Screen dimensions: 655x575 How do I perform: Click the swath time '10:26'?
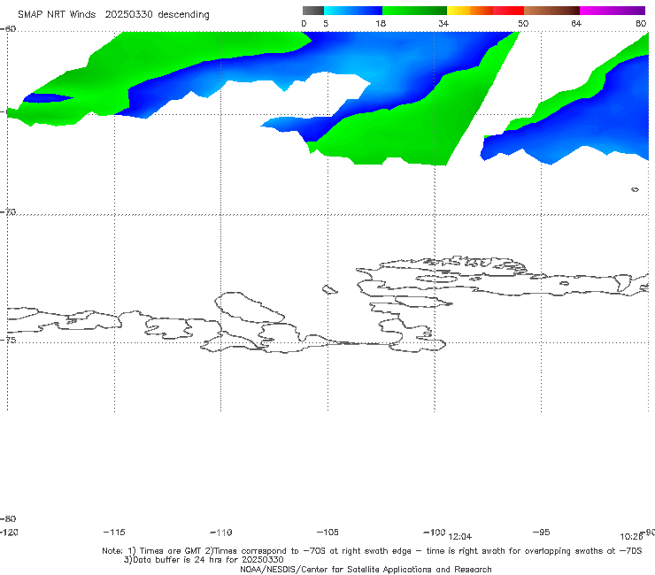(x=631, y=537)
